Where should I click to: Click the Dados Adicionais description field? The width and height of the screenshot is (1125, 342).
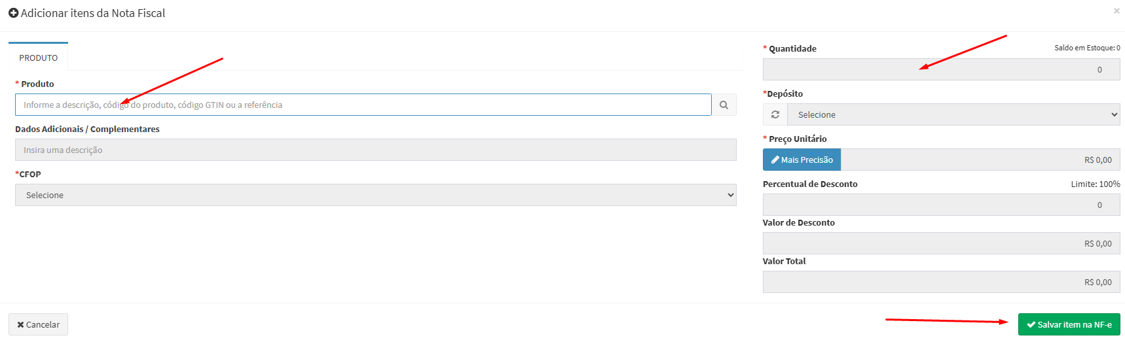pyautogui.click(x=375, y=150)
